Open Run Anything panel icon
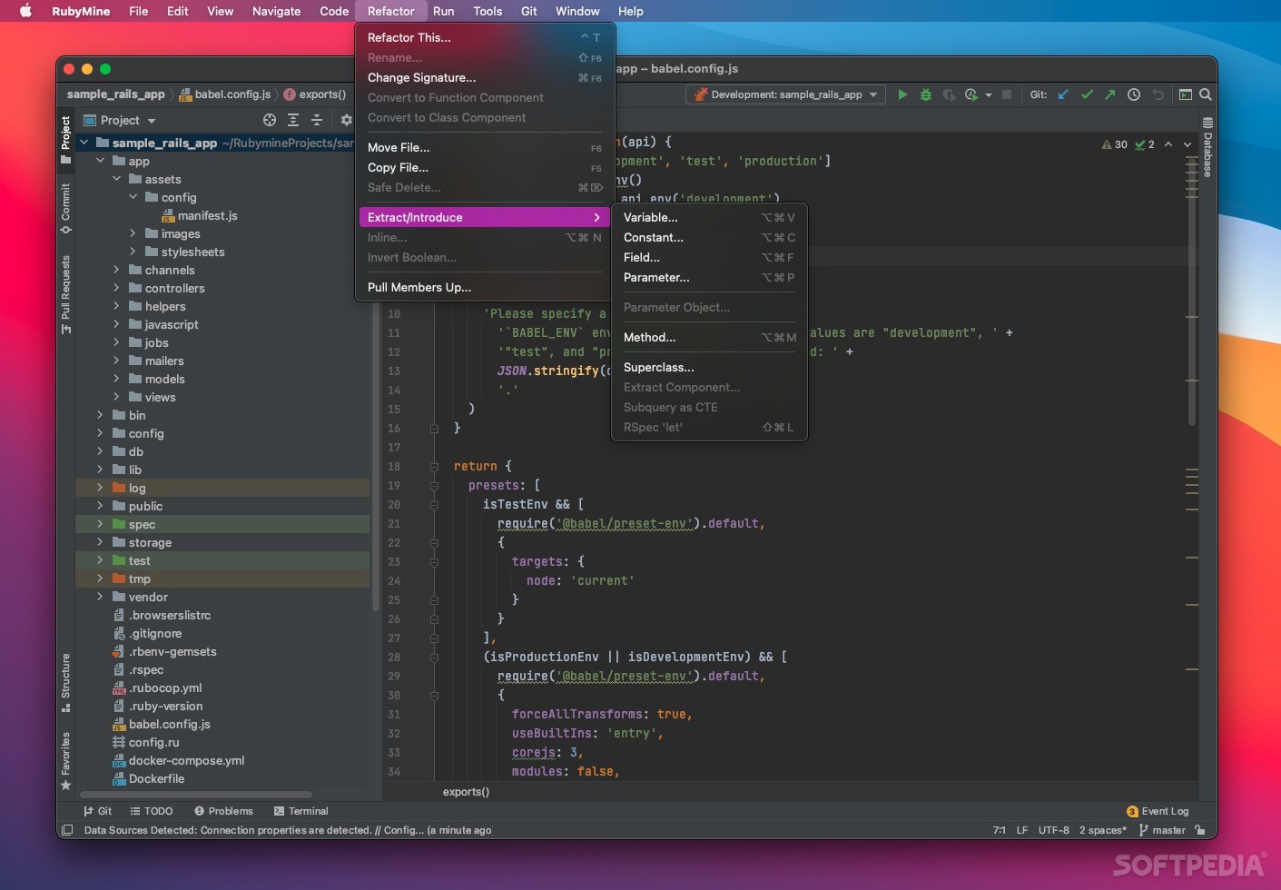This screenshot has height=890, width=1281. (x=1186, y=94)
